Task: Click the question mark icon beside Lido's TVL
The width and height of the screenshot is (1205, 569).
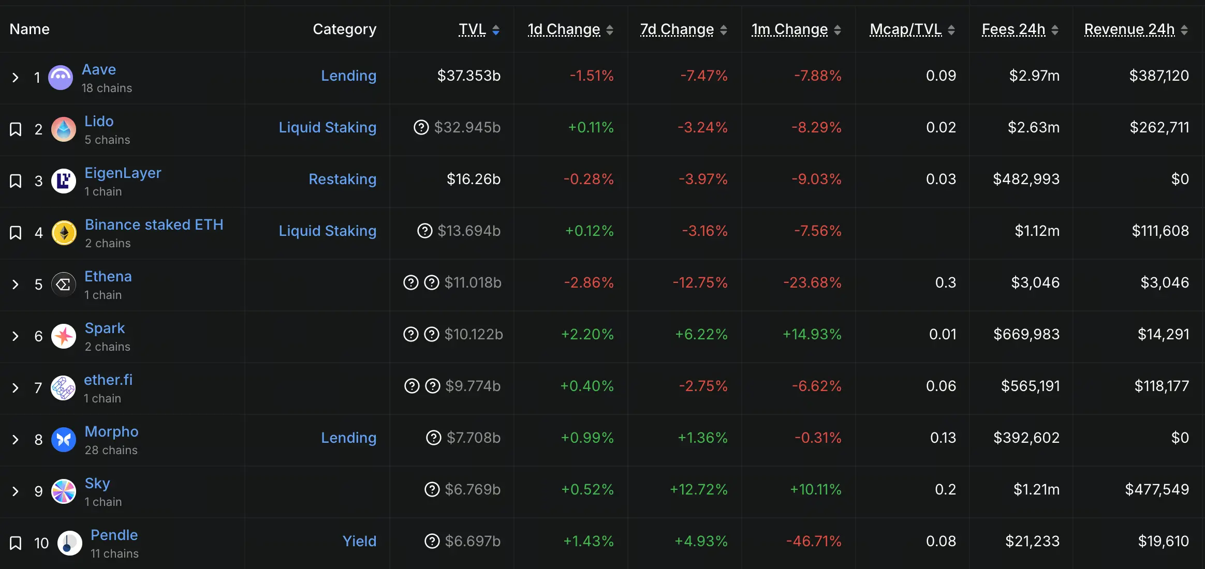Action: click(x=421, y=127)
